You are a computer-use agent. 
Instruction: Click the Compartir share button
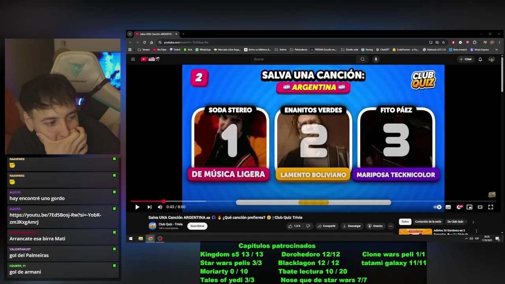coord(327,226)
